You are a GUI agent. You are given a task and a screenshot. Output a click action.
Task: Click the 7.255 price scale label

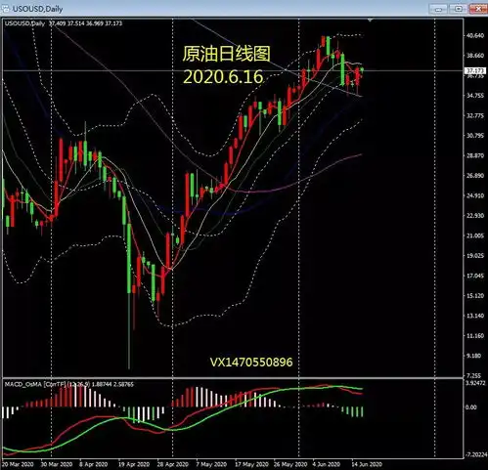473,375
